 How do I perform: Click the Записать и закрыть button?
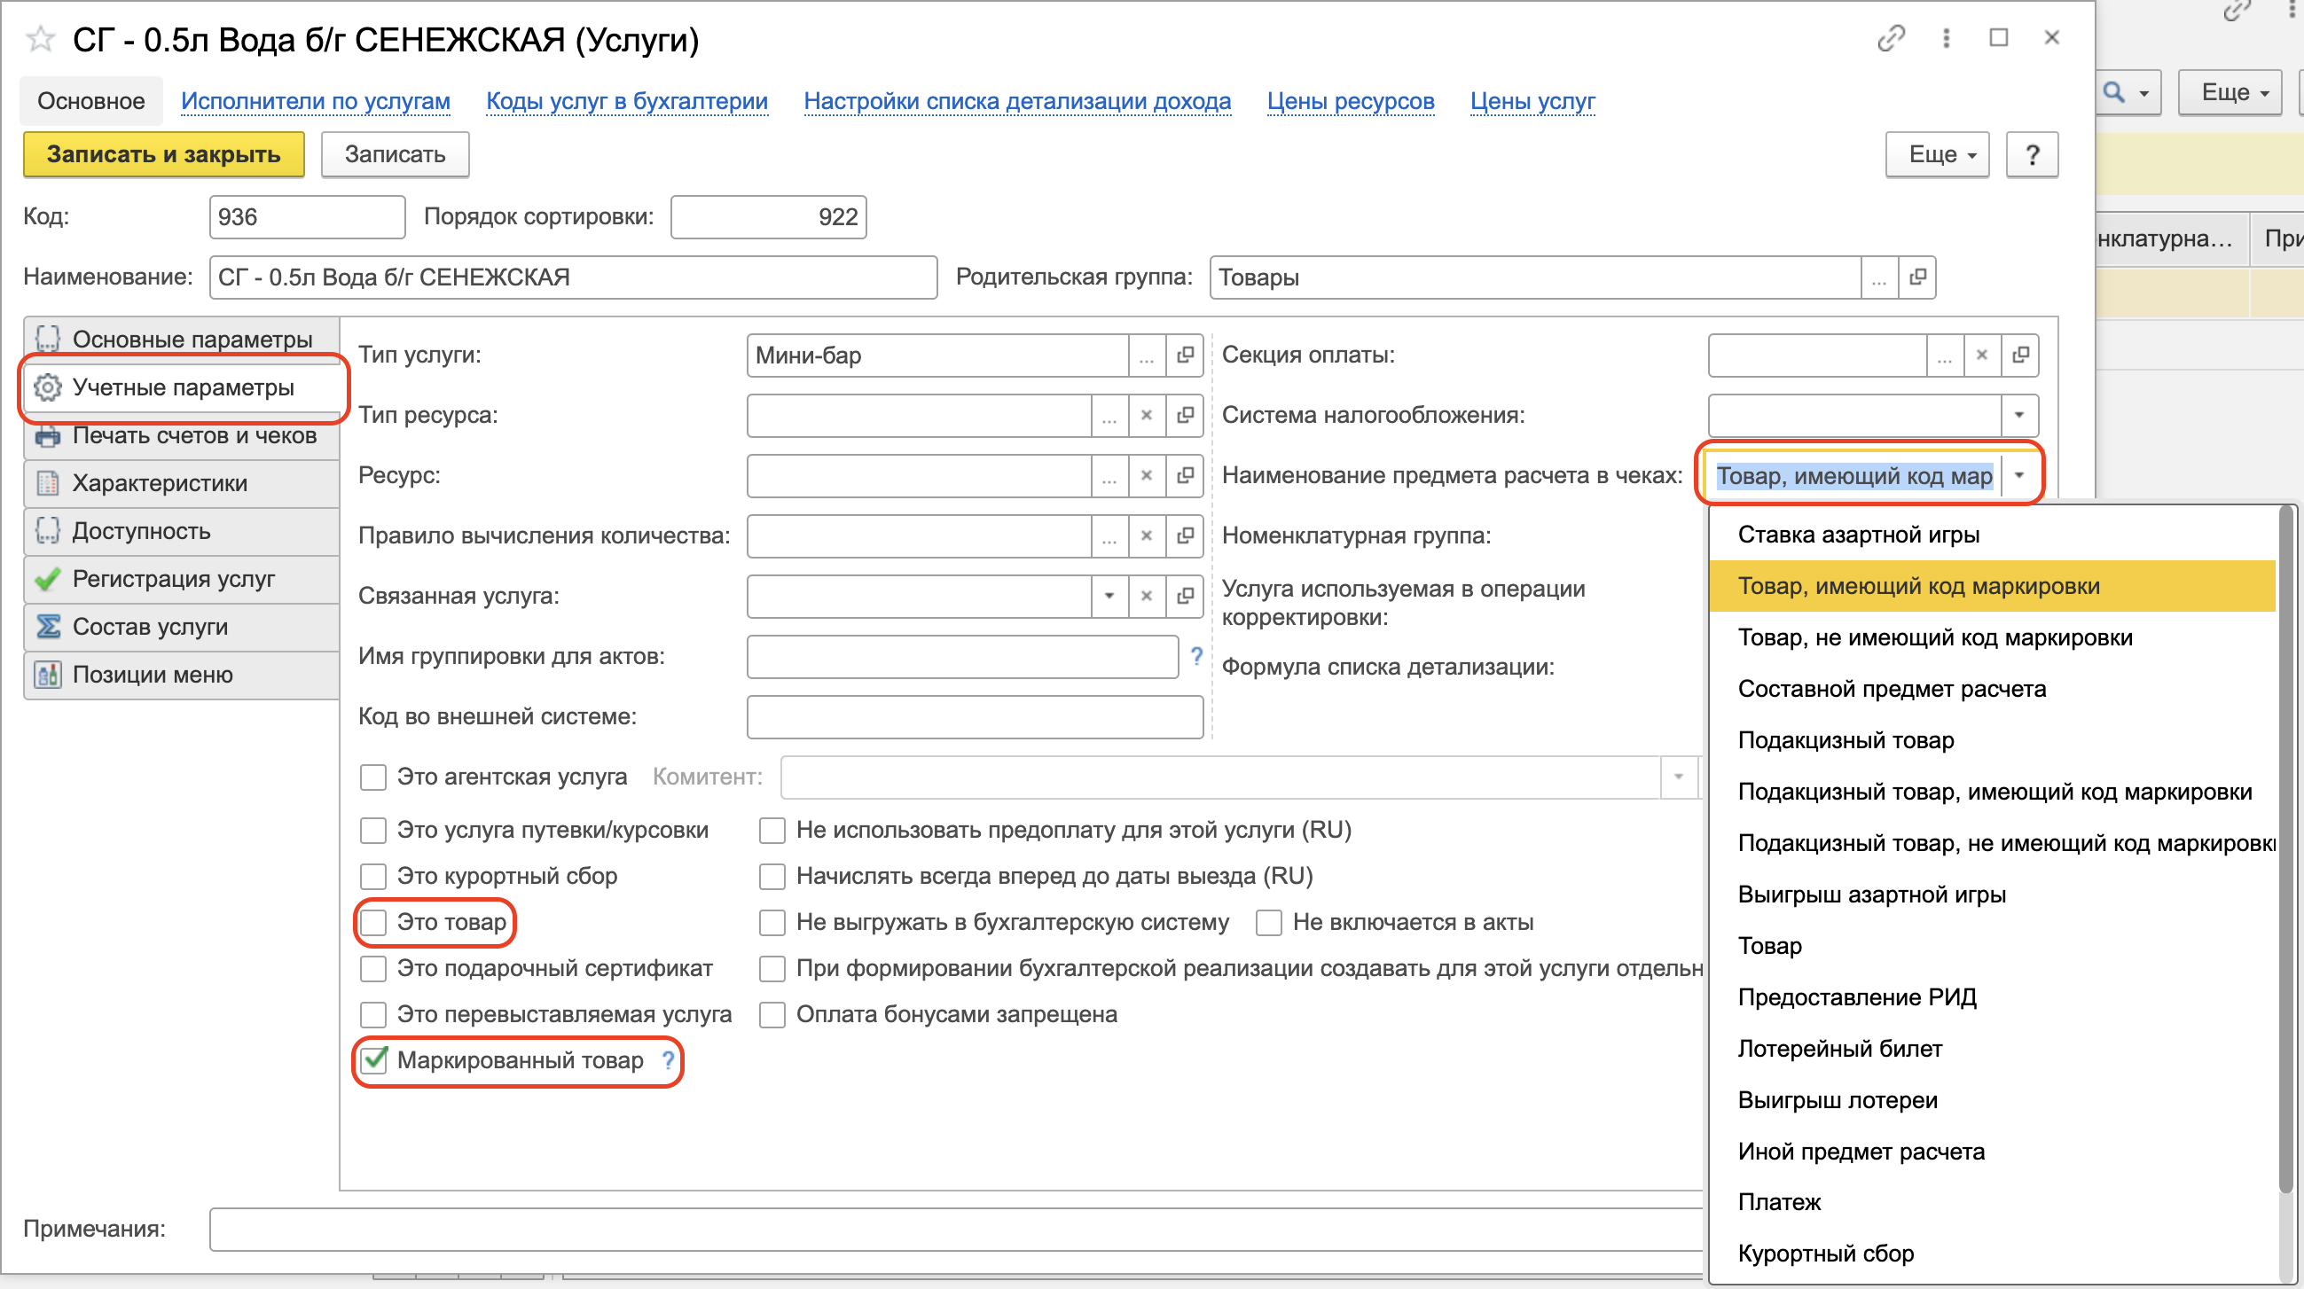(164, 154)
